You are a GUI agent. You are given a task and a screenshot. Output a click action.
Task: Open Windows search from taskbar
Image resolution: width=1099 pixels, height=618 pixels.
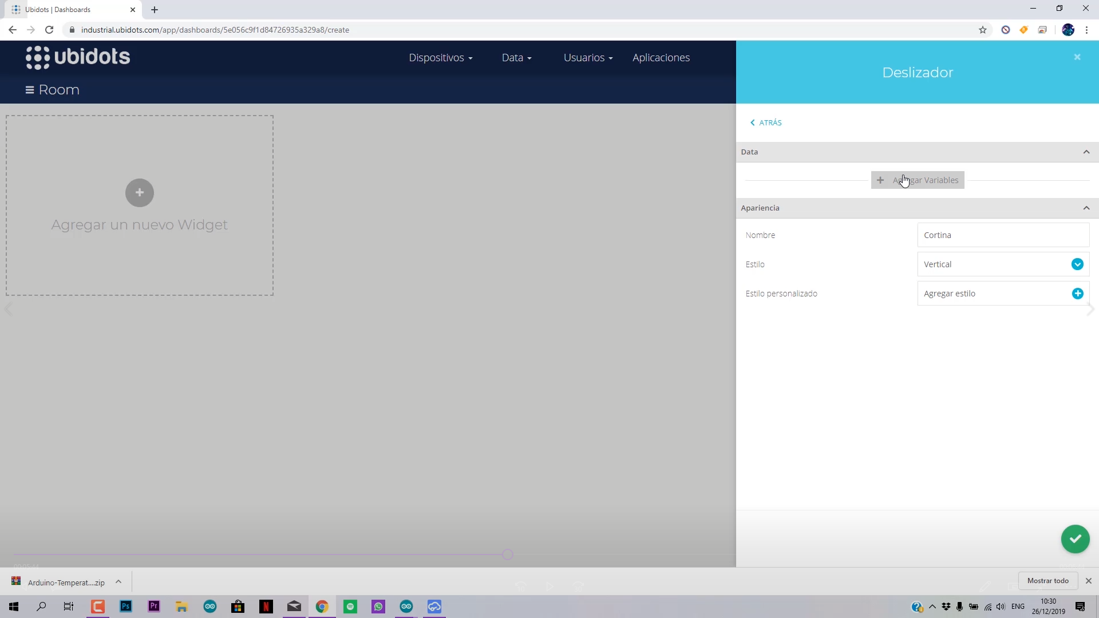41,607
